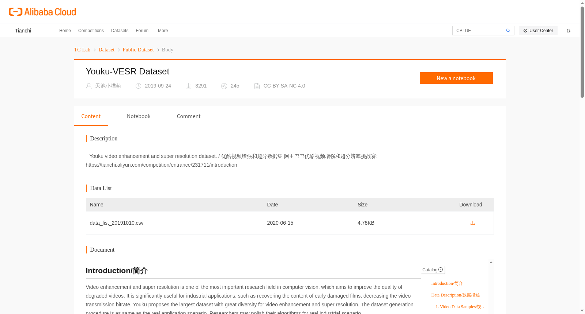Screen dimensions: 585x314
Task: Click the date 2019-09-24
Action: pos(158,86)
